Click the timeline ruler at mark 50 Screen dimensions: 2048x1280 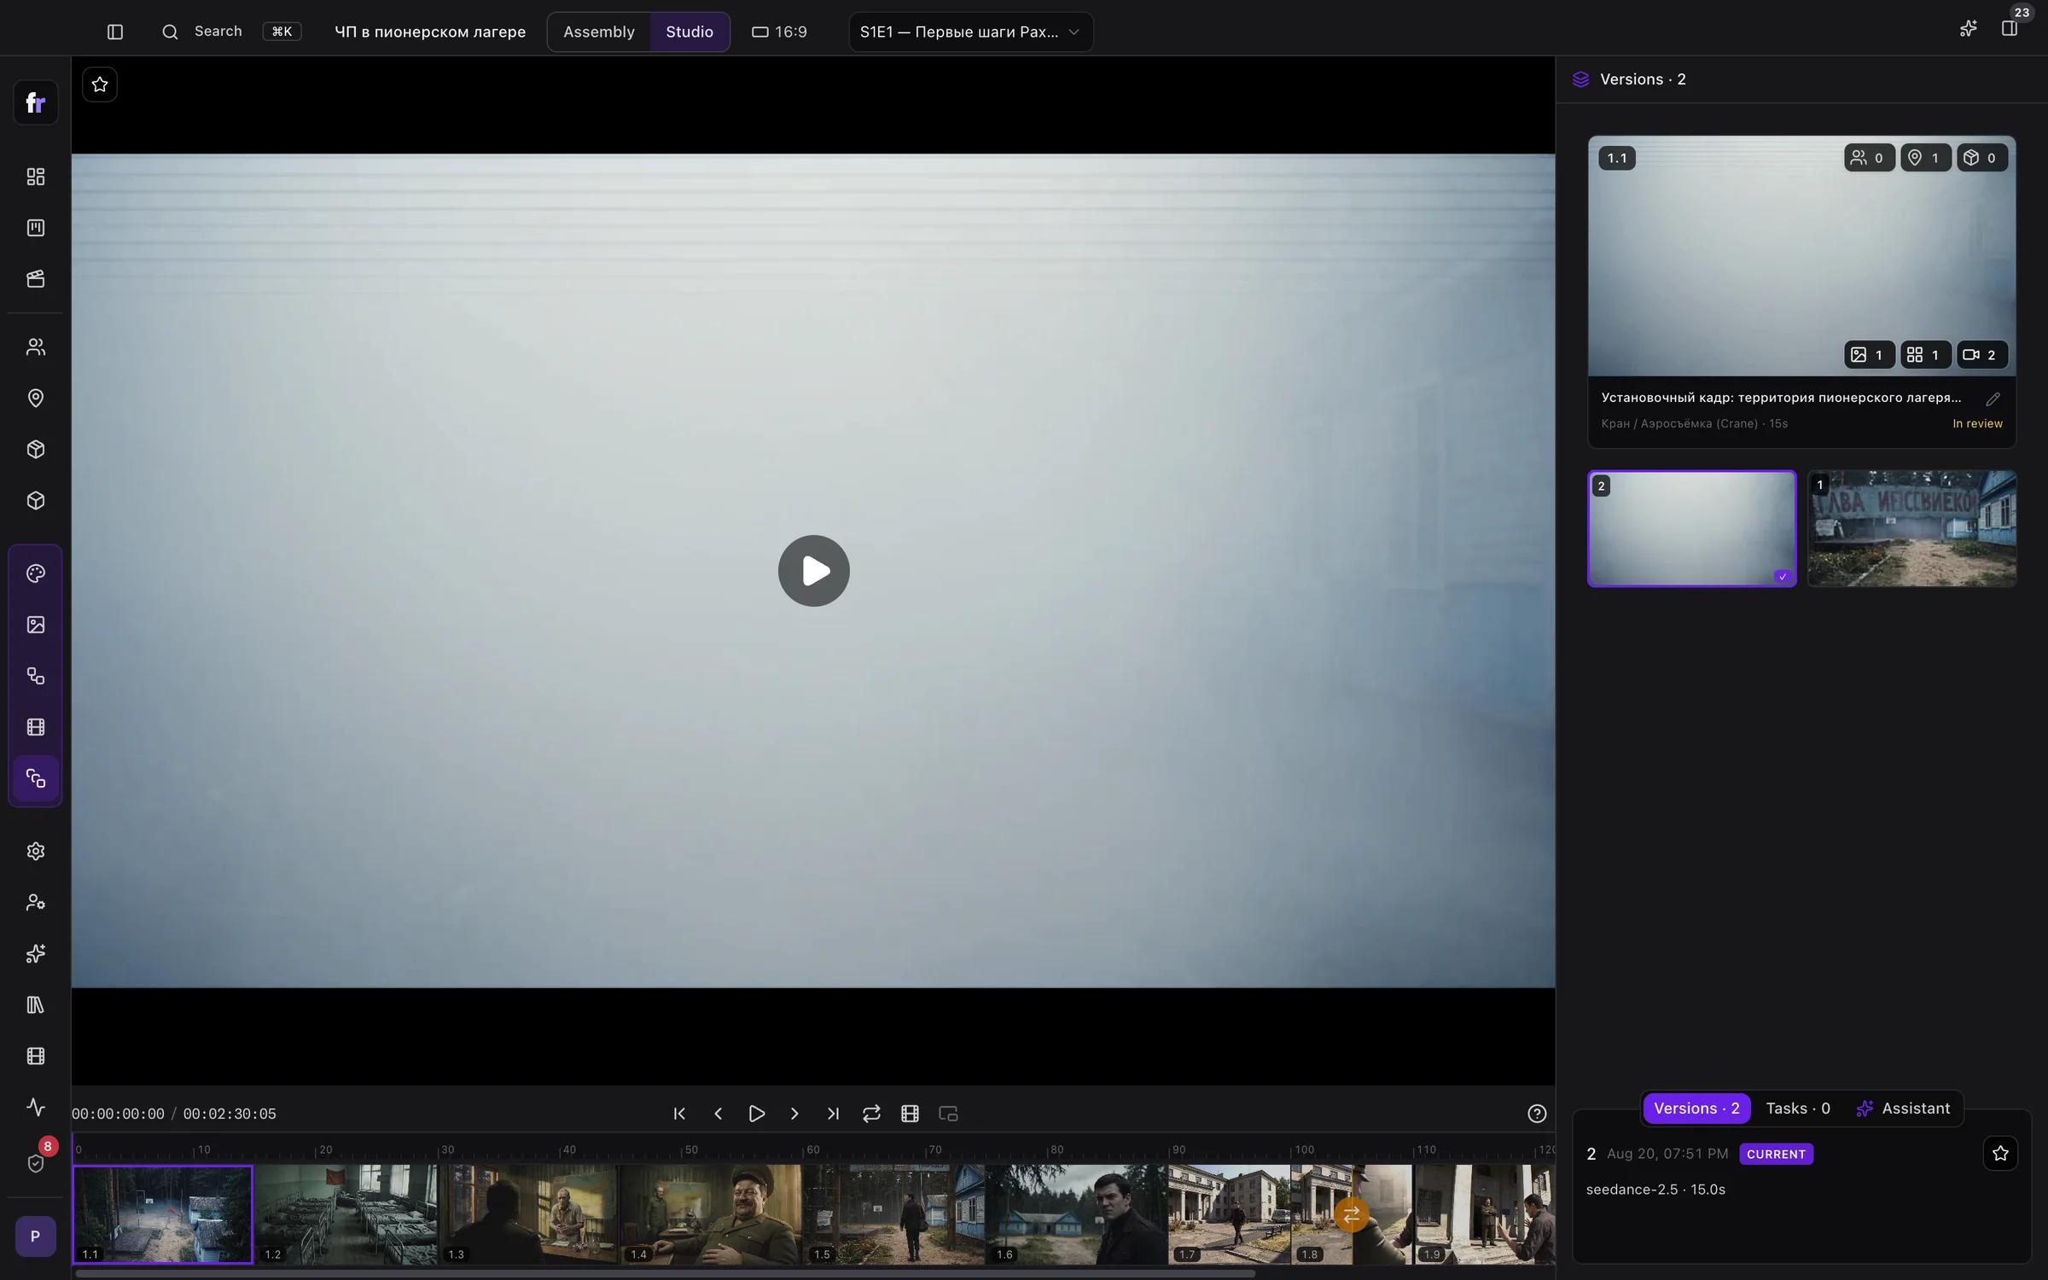[x=690, y=1149]
